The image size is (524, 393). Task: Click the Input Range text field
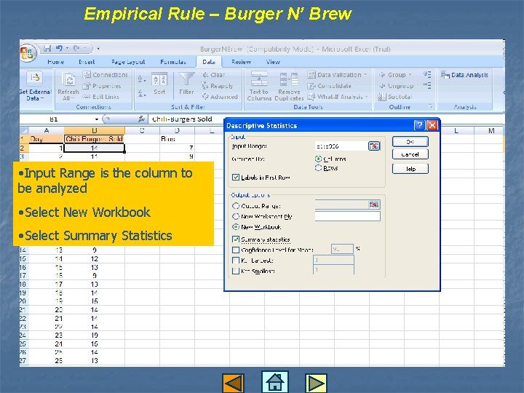pyautogui.click(x=341, y=146)
